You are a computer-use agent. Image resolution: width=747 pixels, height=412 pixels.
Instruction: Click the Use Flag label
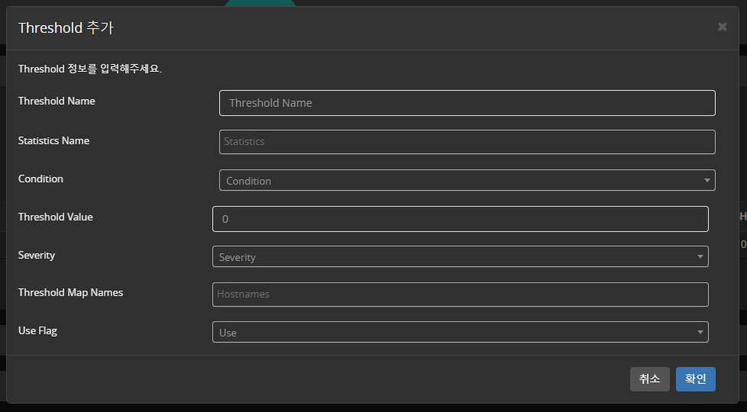[37, 331]
